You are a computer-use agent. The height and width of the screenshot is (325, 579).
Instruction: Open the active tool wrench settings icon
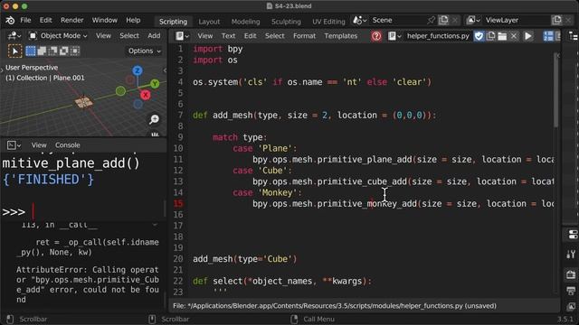pyautogui.click(x=571, y=255)
